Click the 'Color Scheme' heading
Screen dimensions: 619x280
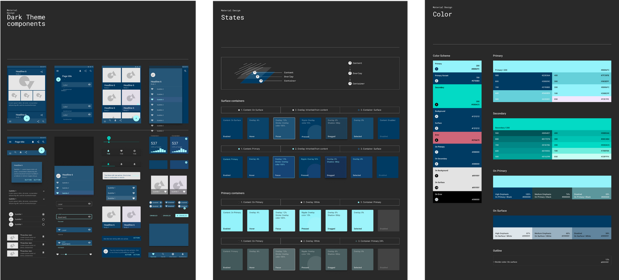click(x=441, y=56)
